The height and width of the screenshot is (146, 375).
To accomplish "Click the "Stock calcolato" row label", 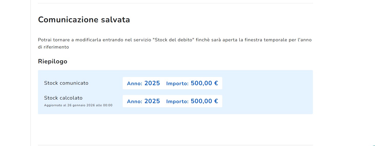I will [x=63, y=98].
